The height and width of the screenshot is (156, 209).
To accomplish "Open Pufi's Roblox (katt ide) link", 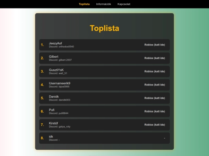I will click(x=154, y=111).
